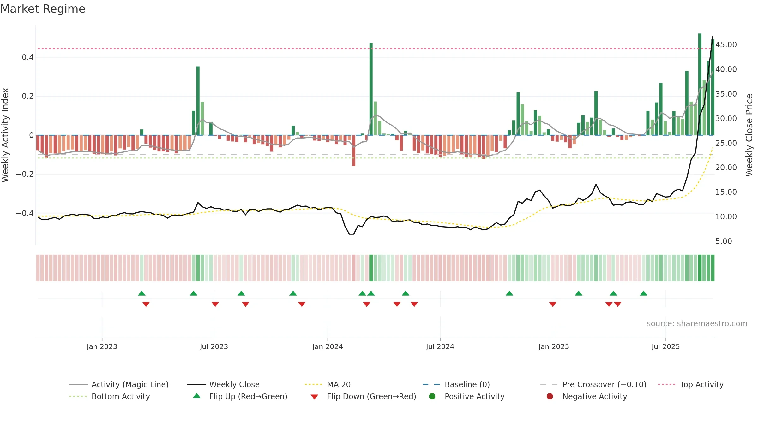This screenshot has height=426, width=758.
Task: Click the source: sharemaestro.com text
Action: [697, 324]
